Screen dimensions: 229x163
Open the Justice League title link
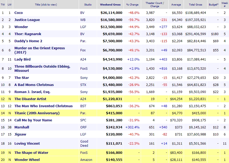[x=27, y=20]
